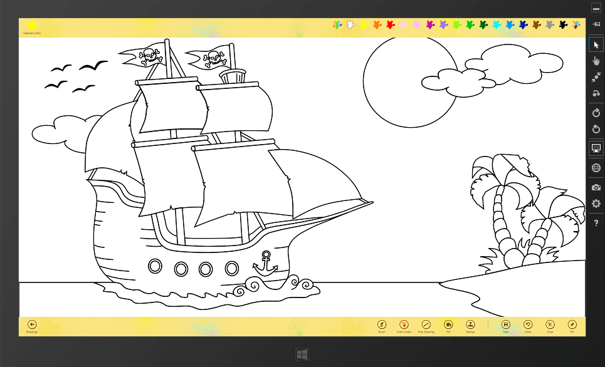The width and height of the screenshot is (605, 367).
Task: Save the pirate ship drawing
Action: [505, 324]
